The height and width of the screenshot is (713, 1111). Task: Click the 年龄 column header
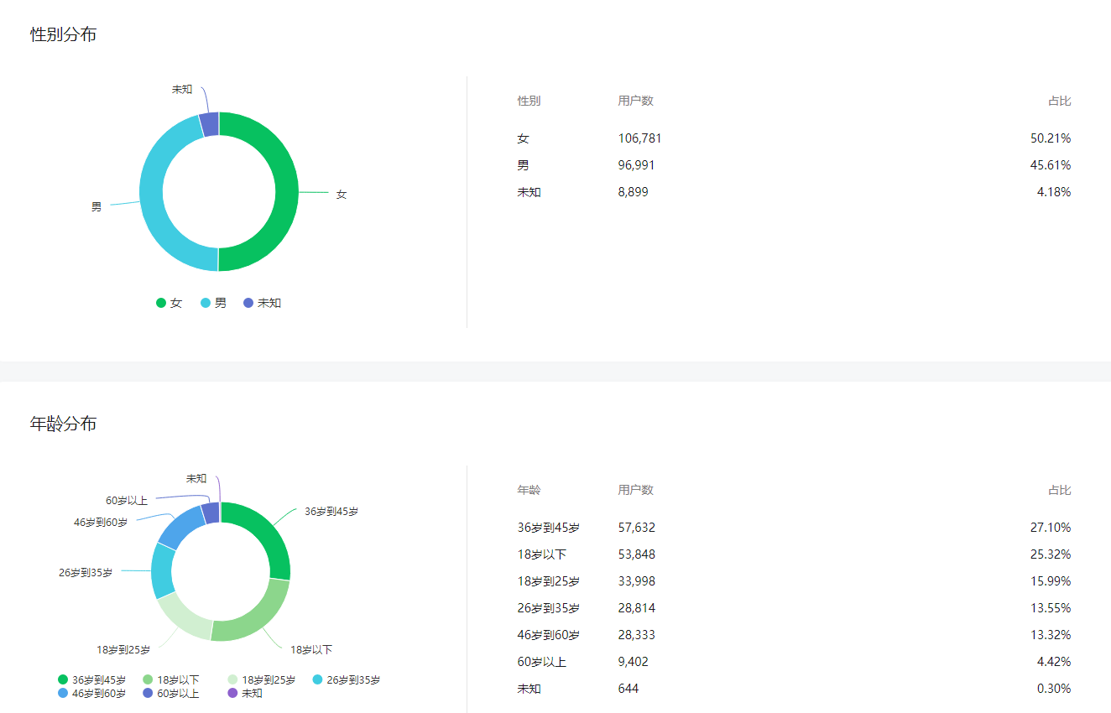point(529,490)
